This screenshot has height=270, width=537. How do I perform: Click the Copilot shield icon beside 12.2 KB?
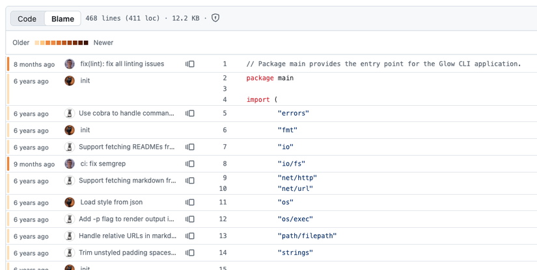pos(215,18)
